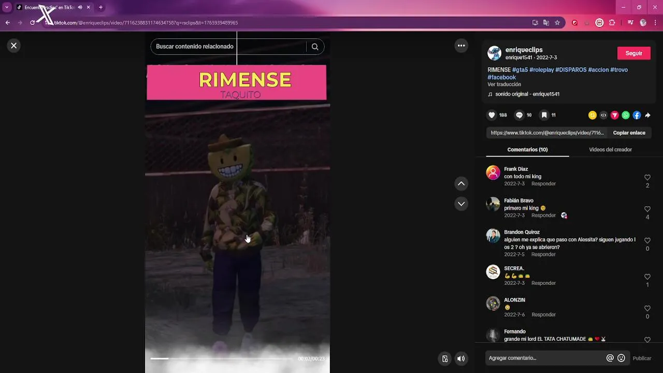Open the #gta5 hashtag
This screenshot has height=373, width=663.
tap(520, 70)
